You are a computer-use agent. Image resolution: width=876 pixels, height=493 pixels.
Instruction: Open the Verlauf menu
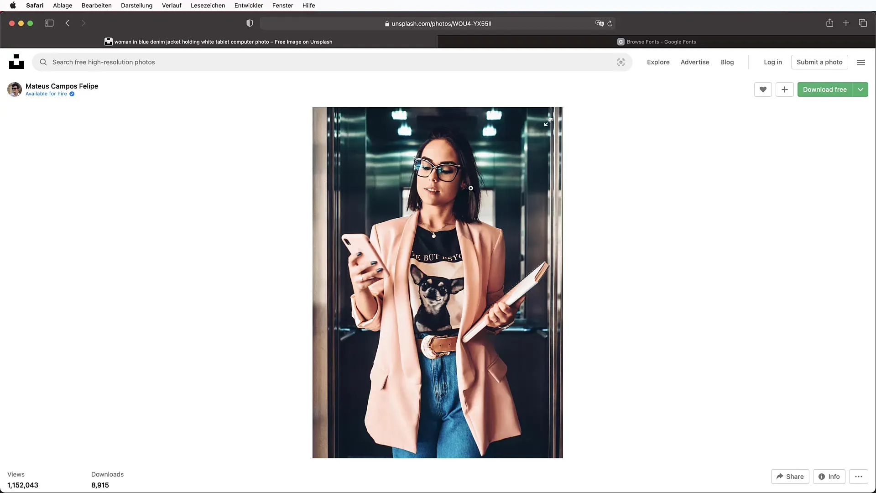click(x=172, y=5)
